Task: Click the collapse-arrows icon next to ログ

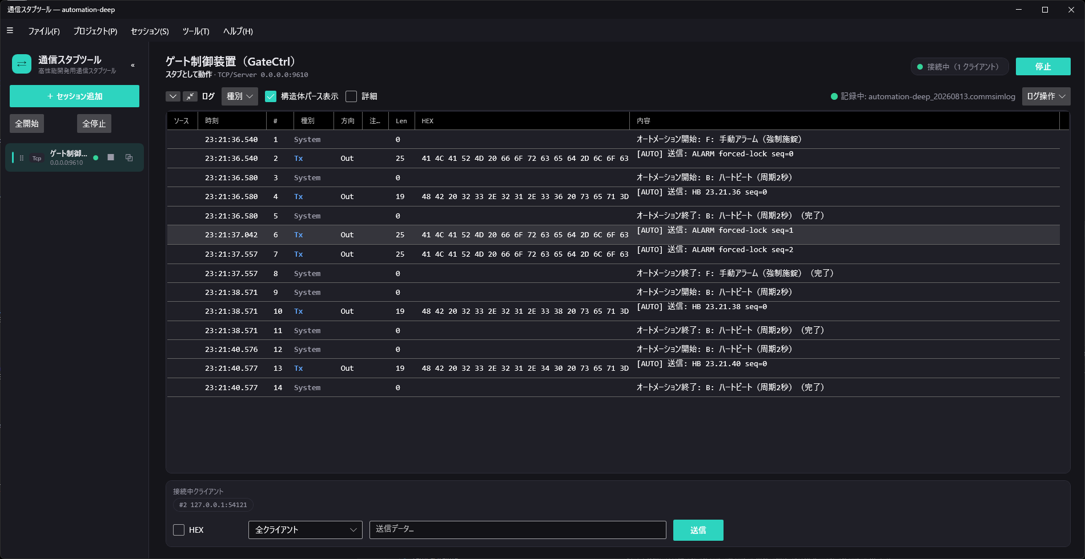Action: tap(190, 96)
